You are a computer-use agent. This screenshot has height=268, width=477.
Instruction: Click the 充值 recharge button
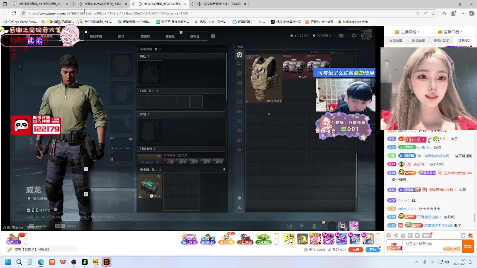coord(356,250)
